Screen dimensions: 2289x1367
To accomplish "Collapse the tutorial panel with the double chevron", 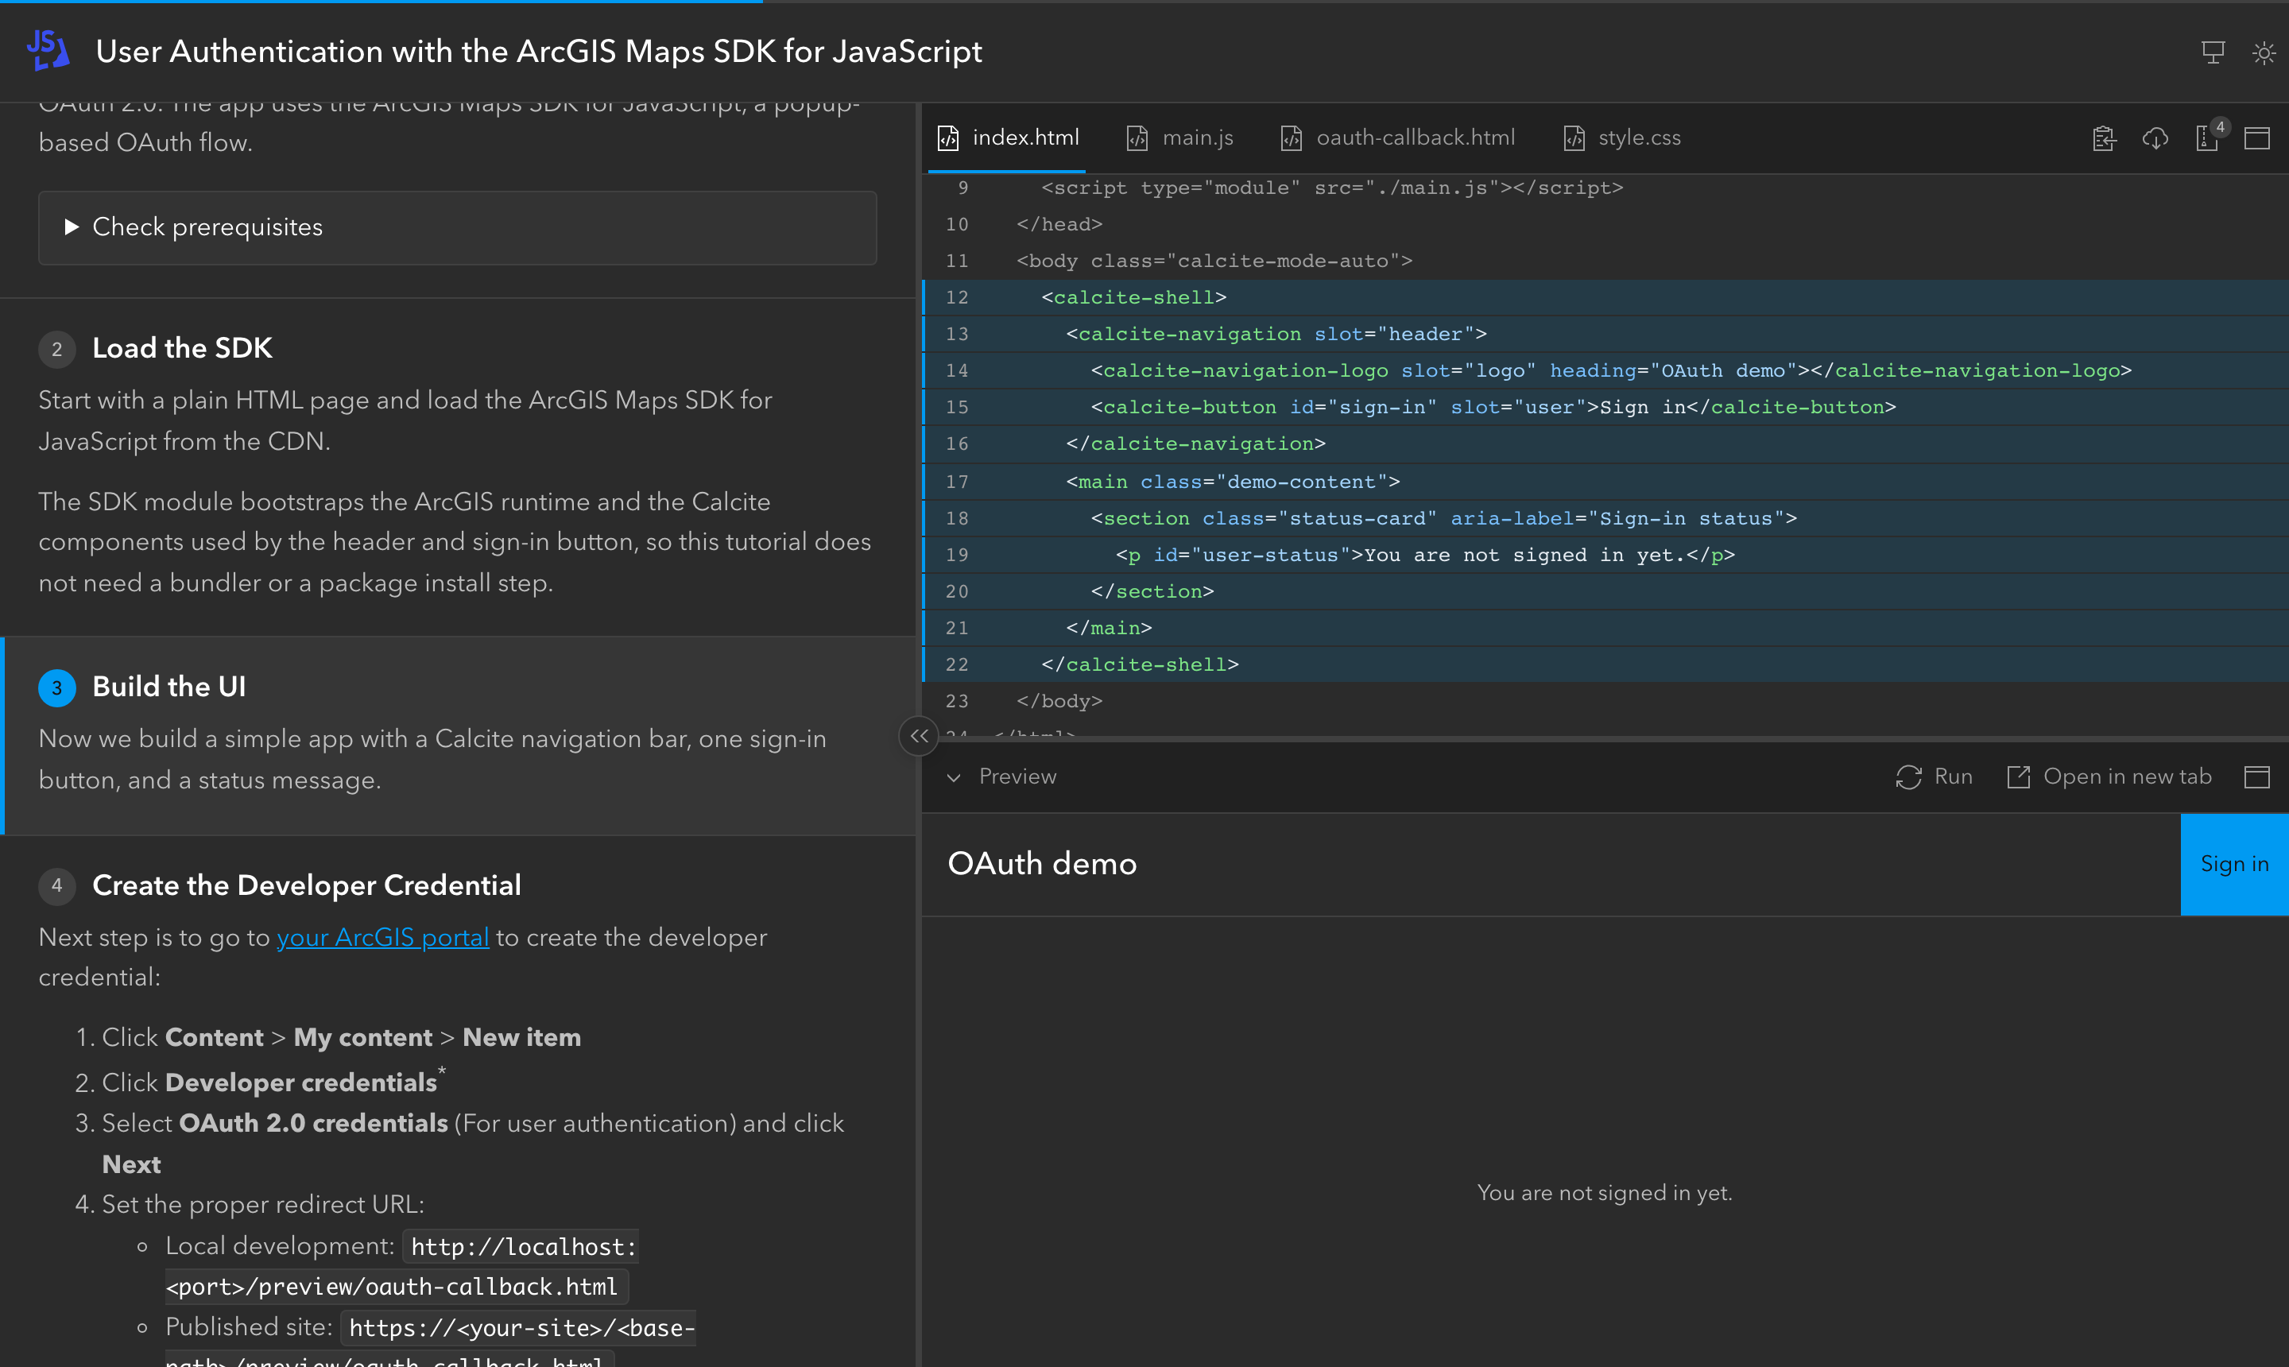I will [918, 736].
